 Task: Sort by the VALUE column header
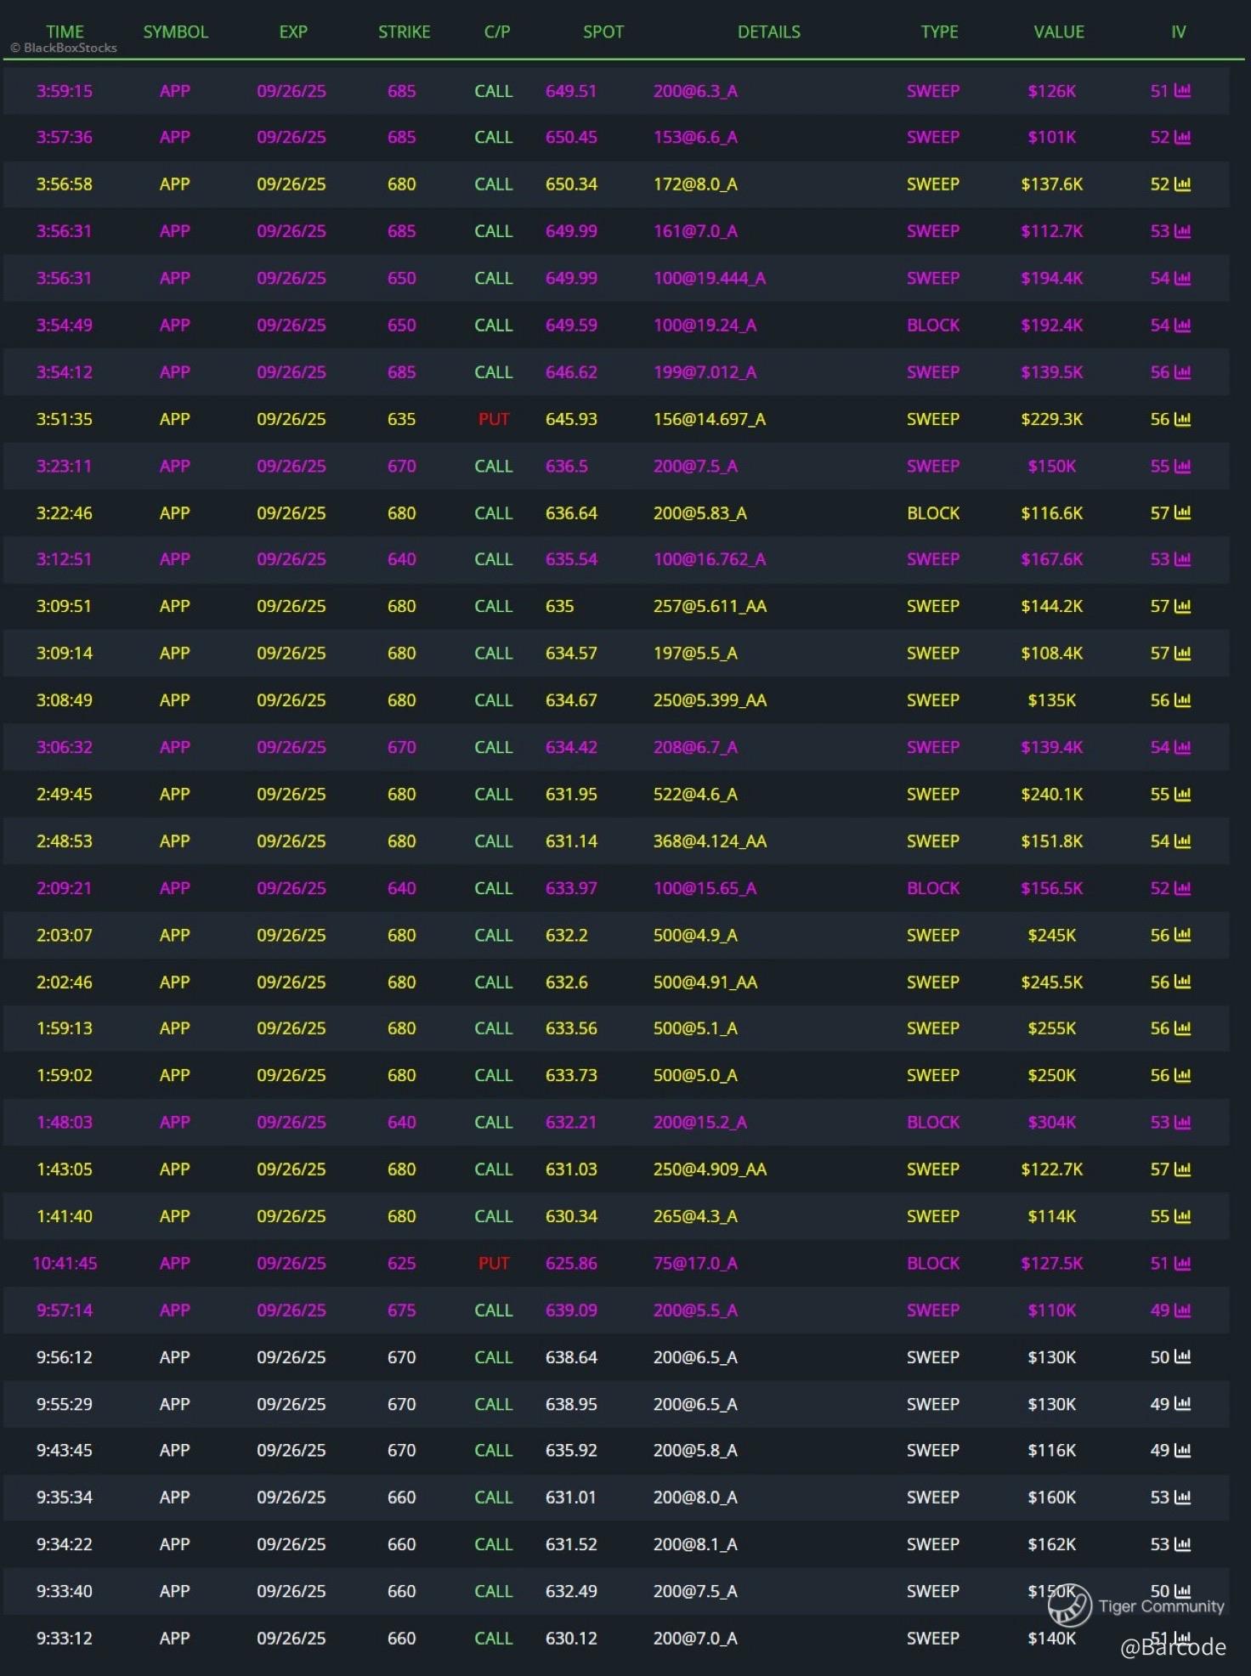1058,31
